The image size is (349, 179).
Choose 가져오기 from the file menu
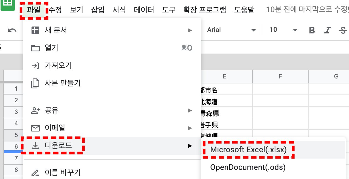coord(112,65)
